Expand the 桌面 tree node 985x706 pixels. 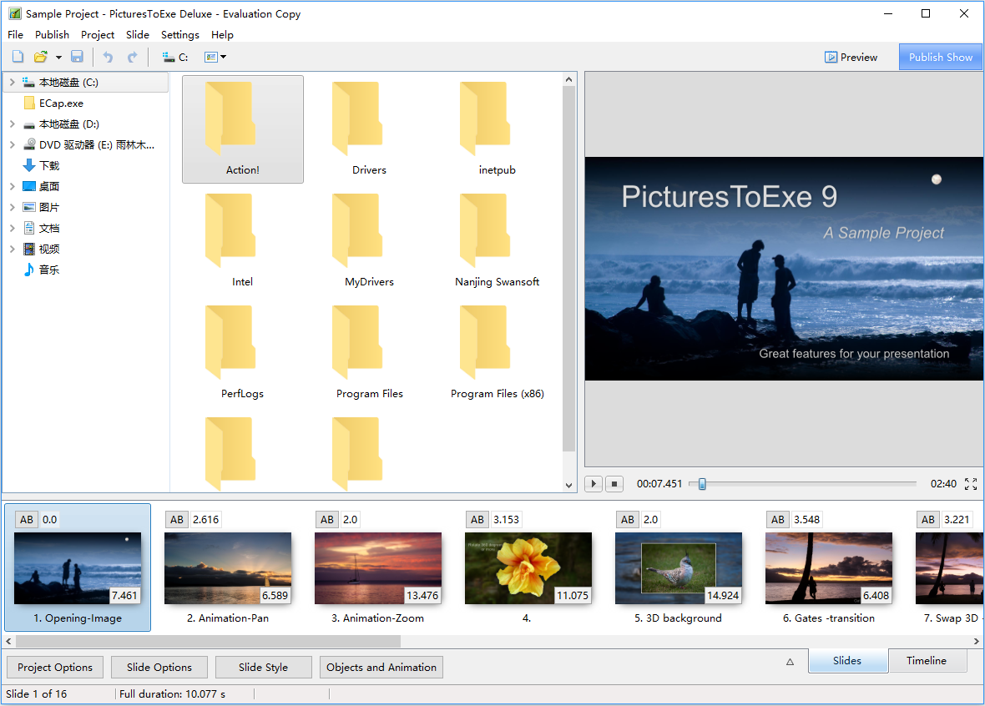12,187
